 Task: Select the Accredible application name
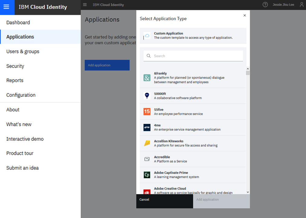coord(162,157)
